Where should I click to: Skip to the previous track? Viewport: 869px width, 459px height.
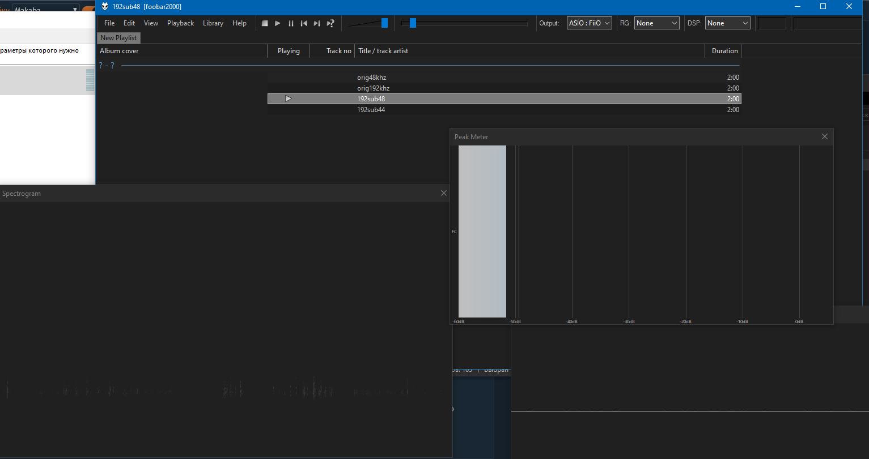tap(304, 23)
